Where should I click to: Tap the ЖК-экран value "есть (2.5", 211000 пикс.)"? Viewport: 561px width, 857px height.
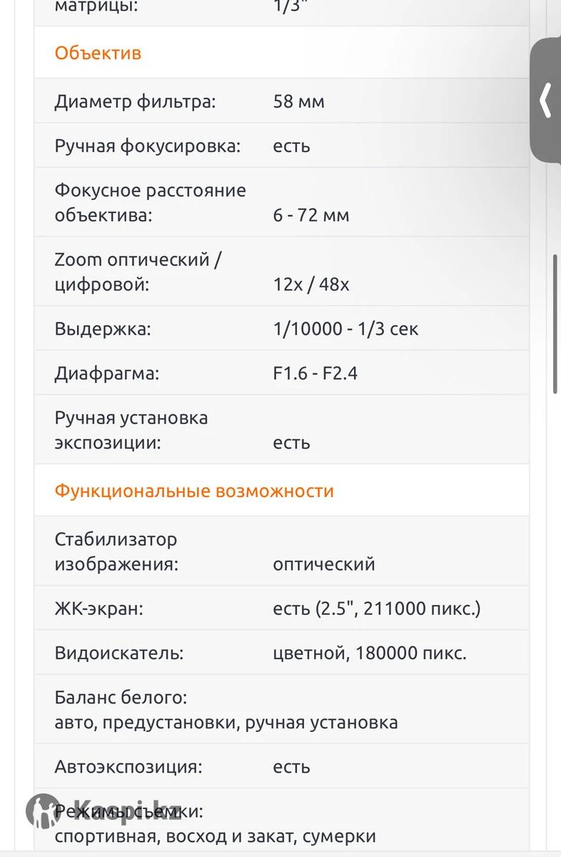coord(376,608)
